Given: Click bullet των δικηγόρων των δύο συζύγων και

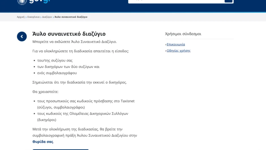Looking at the screenshot, I should [x=68, y=67].
